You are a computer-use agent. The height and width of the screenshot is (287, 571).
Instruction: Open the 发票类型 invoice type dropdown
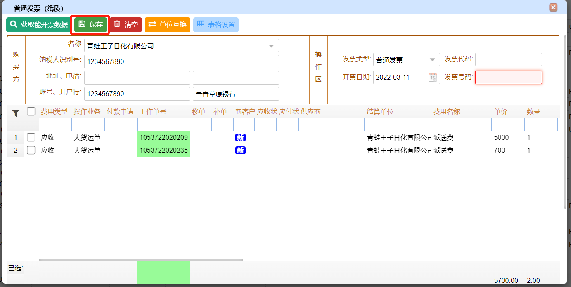click(432, 60)
